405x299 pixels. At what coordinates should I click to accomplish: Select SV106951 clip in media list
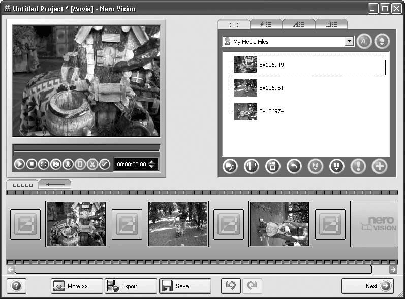[271, 88]
